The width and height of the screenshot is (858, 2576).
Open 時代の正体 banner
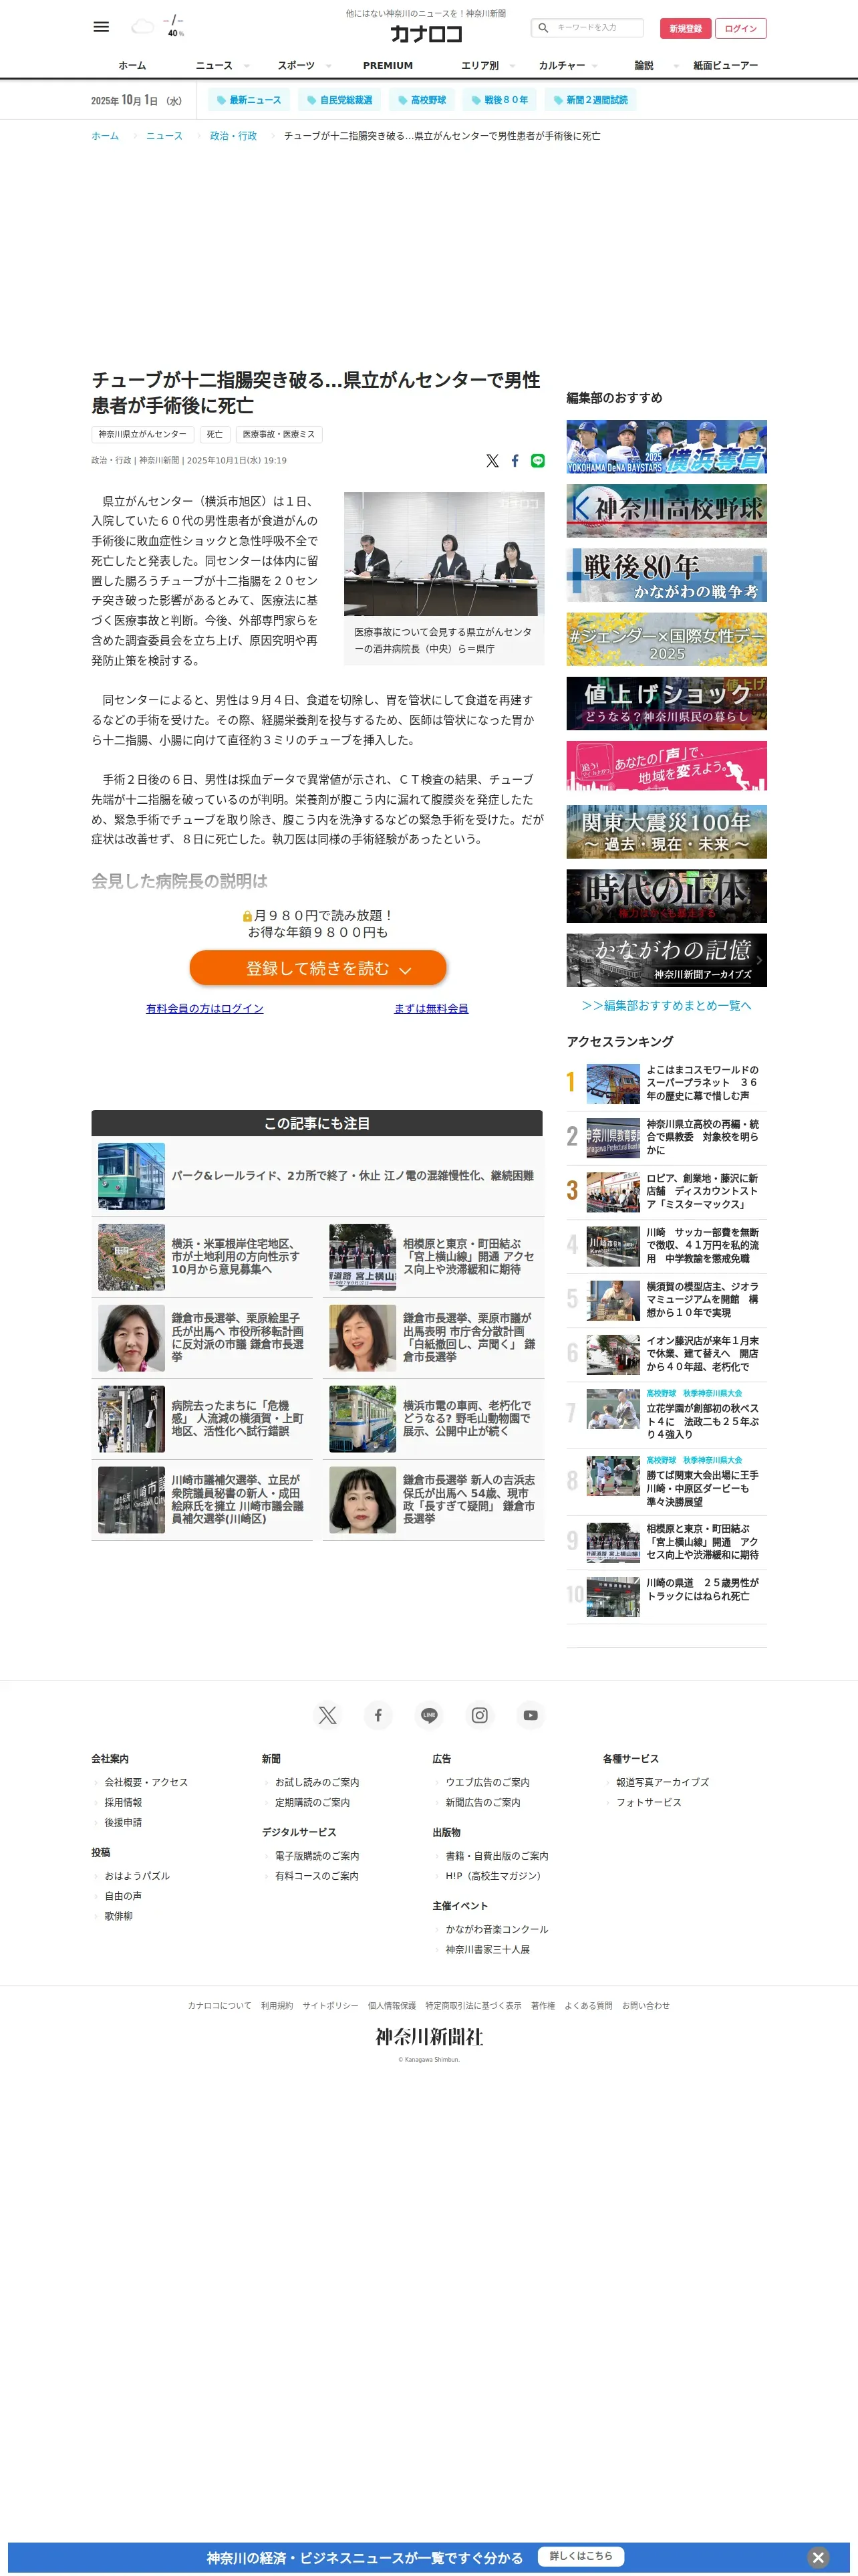click(666, 895)
